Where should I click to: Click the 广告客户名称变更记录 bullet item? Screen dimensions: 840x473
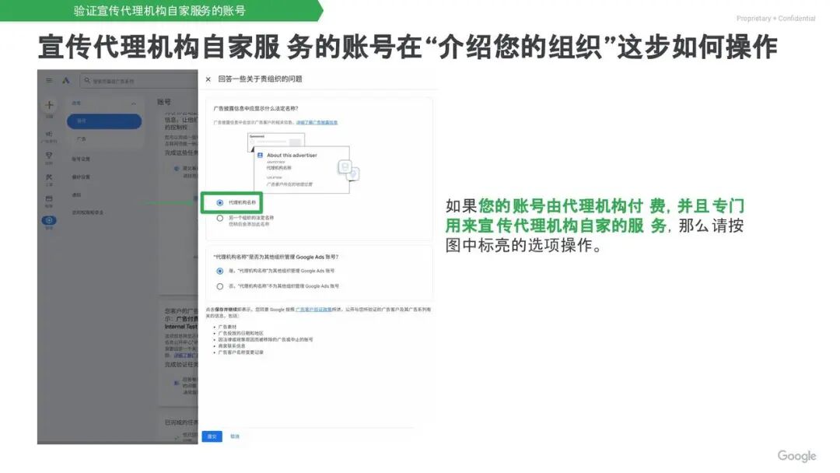pyautogui.click(x=240, y=352)
